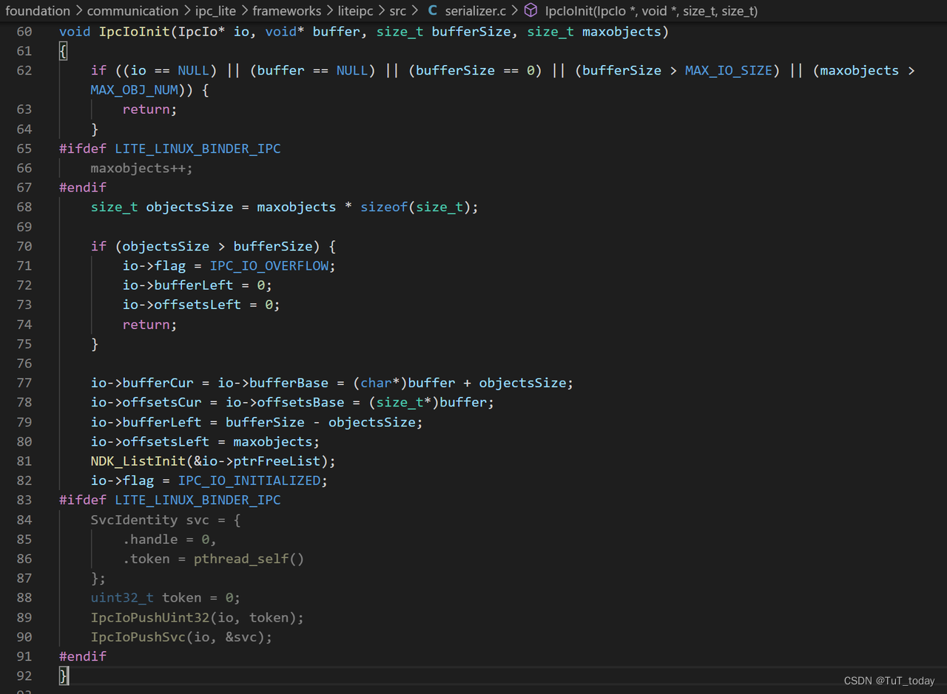Click the closing brace on line 92
The height and width of the screenshot is (694, 947).
[64, 676]
